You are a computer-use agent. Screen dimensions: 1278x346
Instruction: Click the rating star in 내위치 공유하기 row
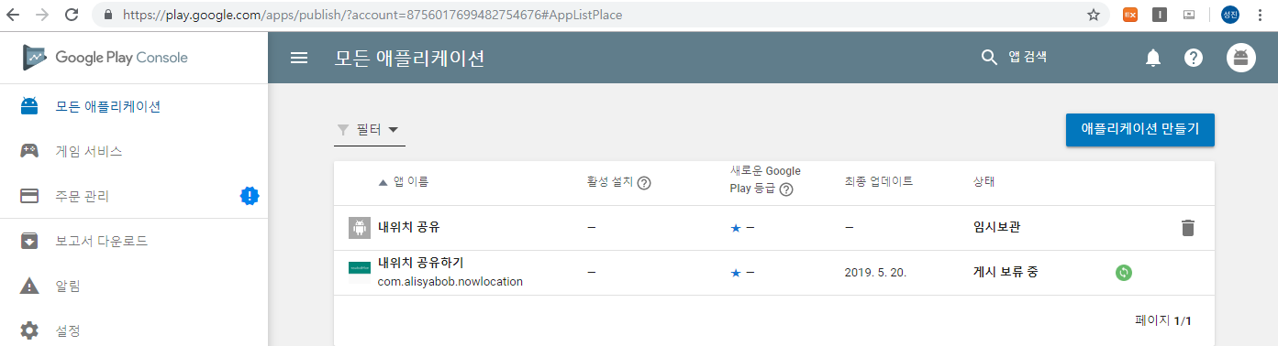pos(735,273)
